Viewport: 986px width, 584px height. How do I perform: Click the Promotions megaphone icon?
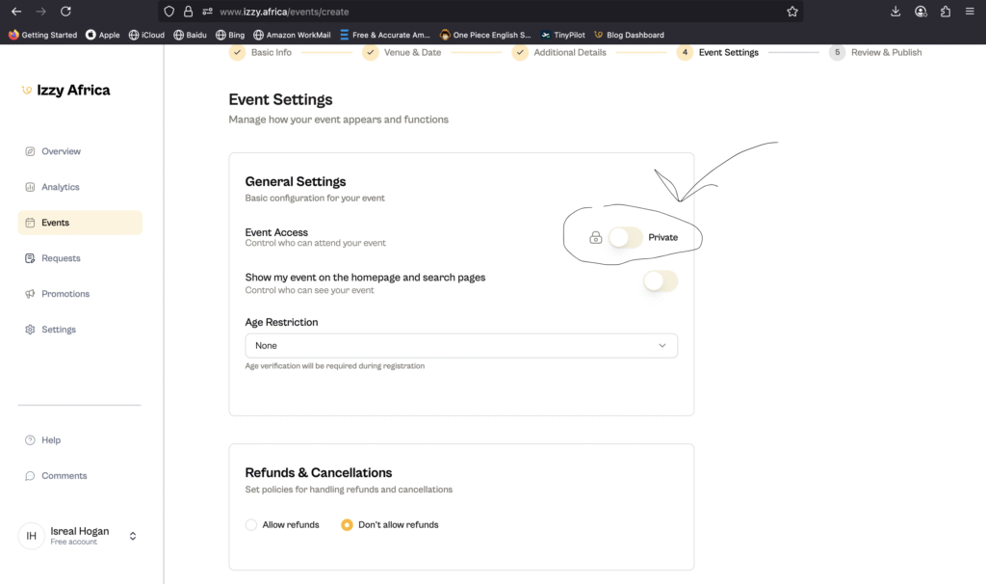click(31, 294)
